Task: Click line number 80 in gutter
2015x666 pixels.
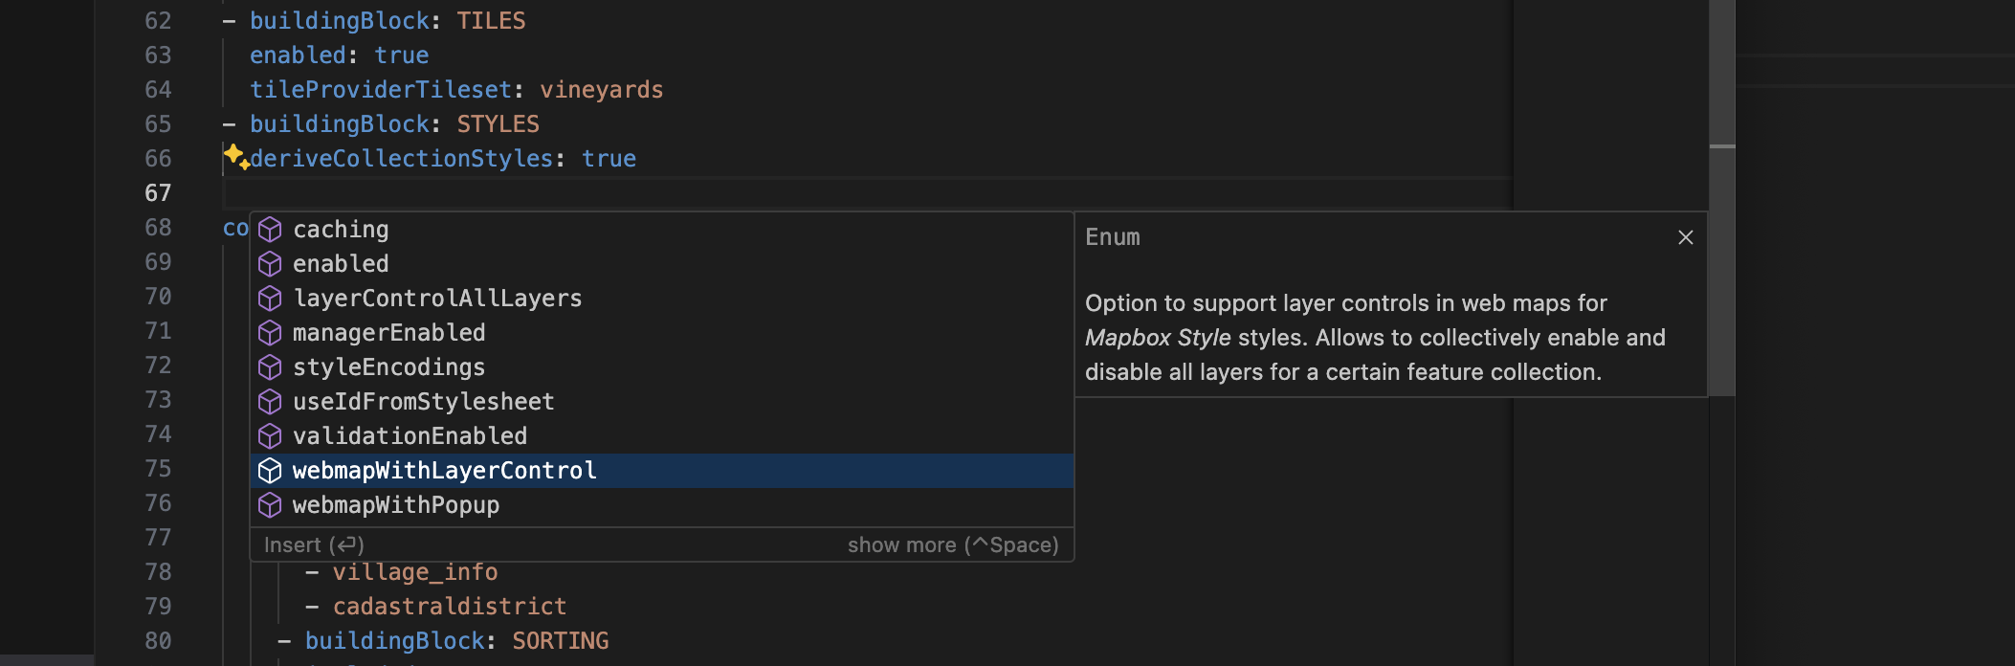Action: 158,641
